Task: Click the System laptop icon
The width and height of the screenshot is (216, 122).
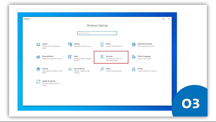Action: coord(38,44)
